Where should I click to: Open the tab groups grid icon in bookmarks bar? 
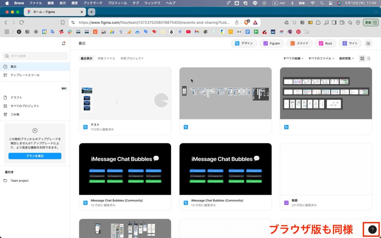[x=7, y=32]
